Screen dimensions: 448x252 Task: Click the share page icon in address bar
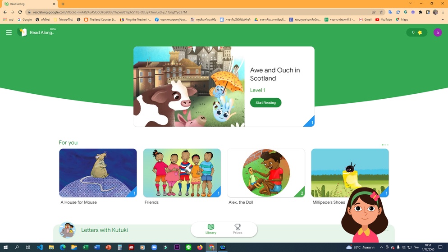[x=374, y=12]
